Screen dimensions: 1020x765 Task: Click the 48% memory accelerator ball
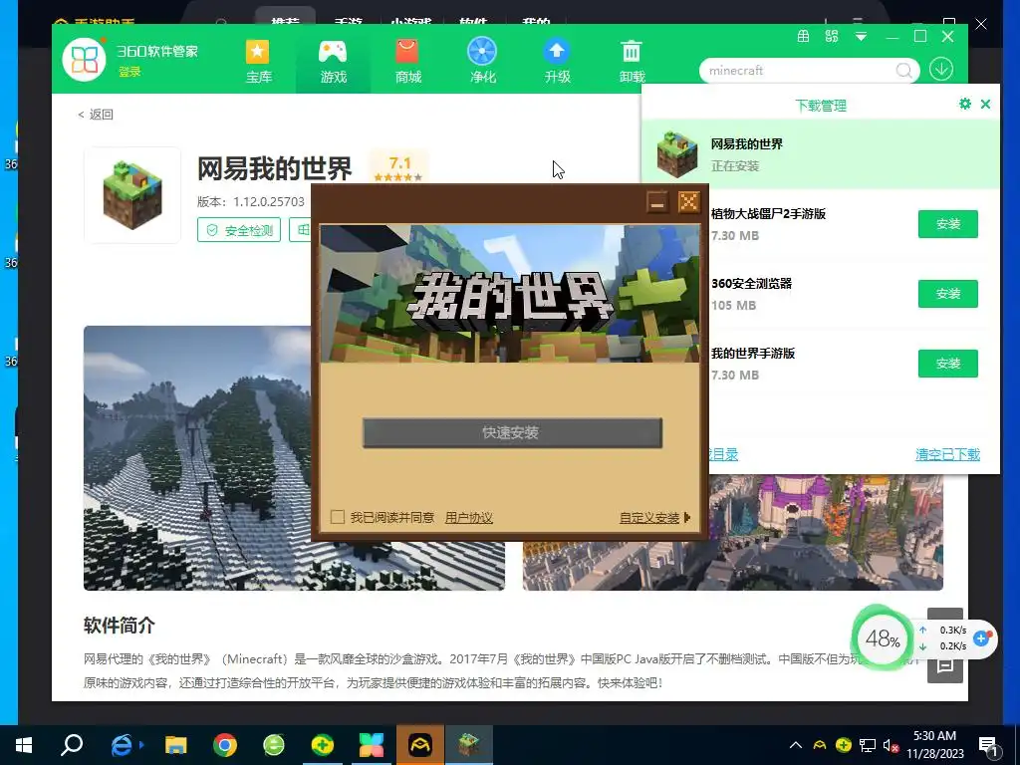click(883, 638)
